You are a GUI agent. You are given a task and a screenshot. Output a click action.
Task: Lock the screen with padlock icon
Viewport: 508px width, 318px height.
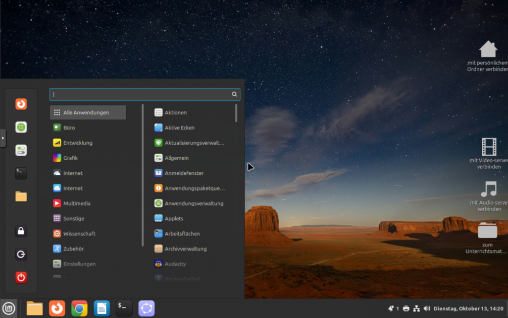point(21,231)
